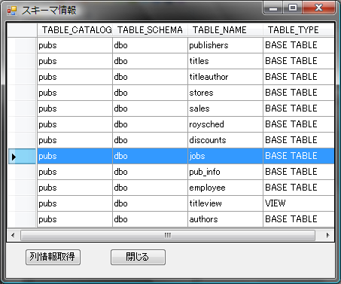Sort by TABLE_TYPE column header
Viewport: 341px width, 284px height.
coord(299,30)
